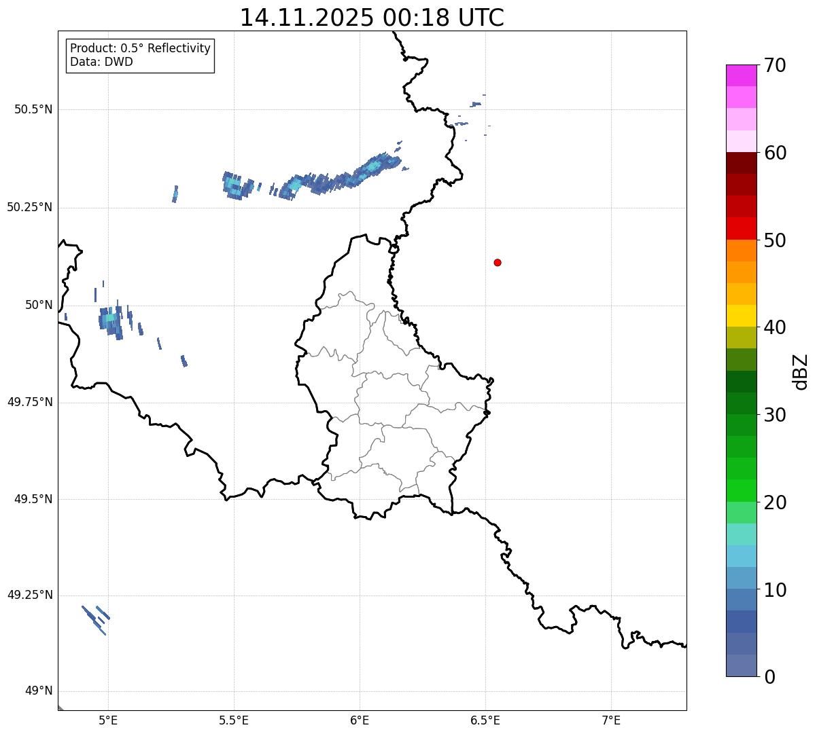Click the red station marker dot
Image resolution: width=817 pixels, height=734 pixels.
498,262
